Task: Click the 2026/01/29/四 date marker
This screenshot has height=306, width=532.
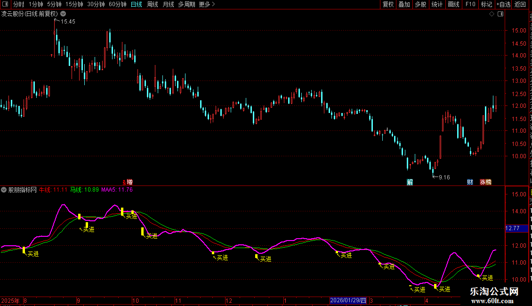Action: pyautogui.click(x=348, y=300)
